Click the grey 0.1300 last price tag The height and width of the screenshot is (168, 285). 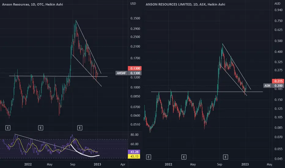click(135, 73)
